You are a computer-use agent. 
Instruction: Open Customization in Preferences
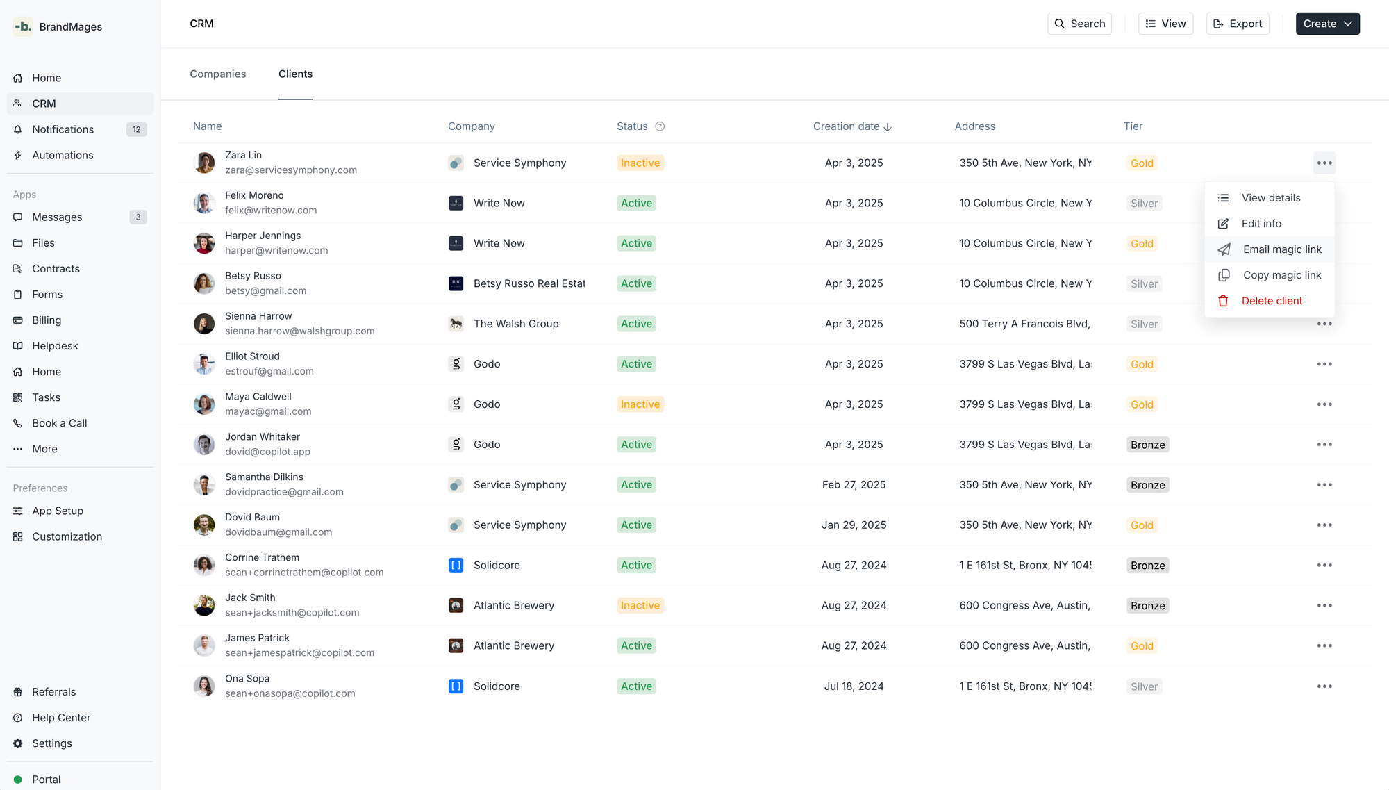click(67, 536)
